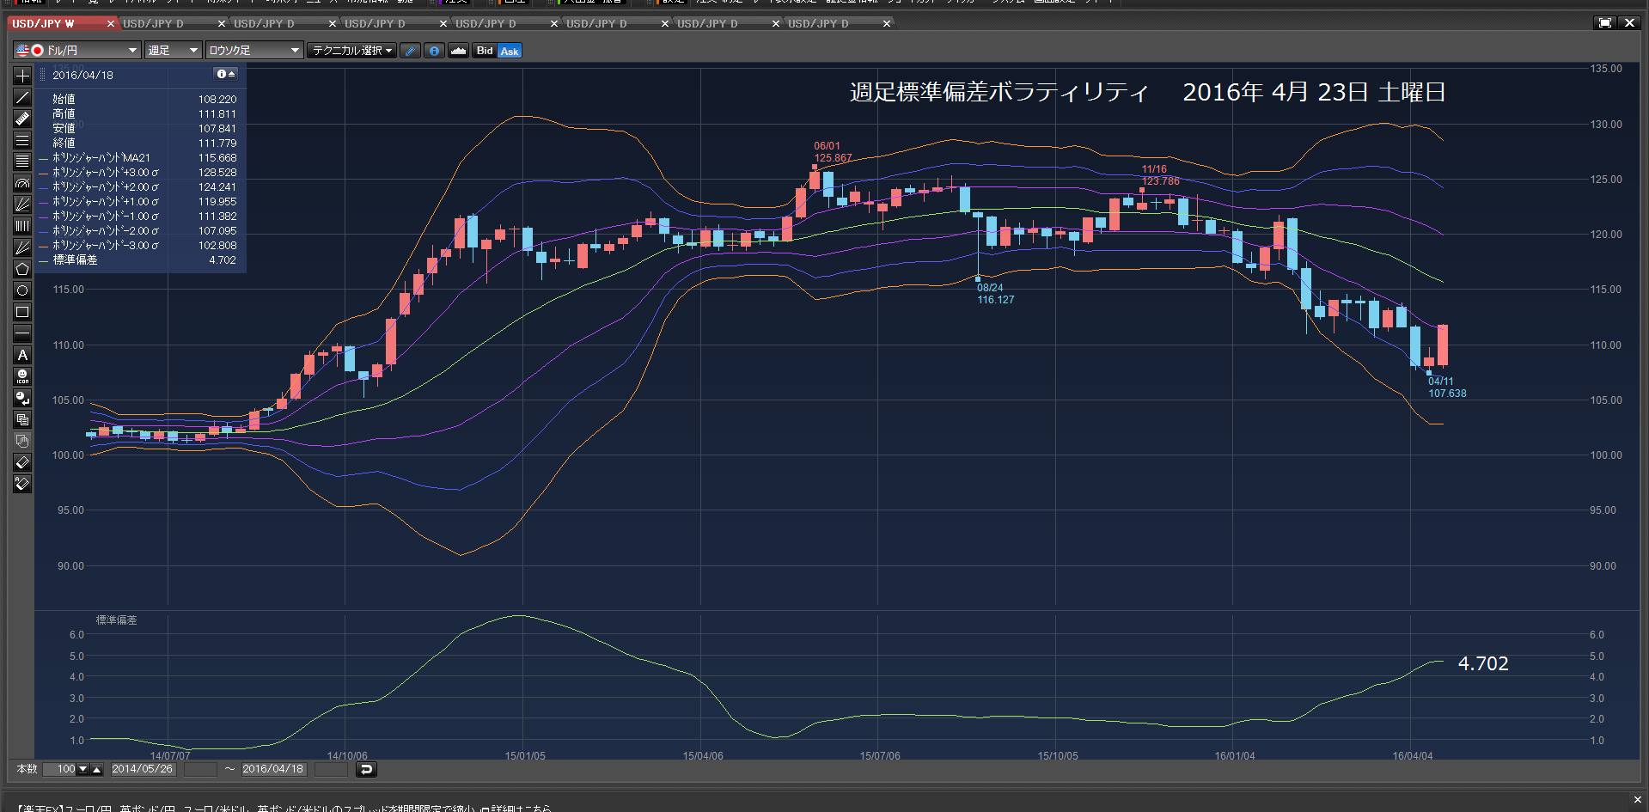This screenshot has height=812, width=1649.
Task: Click the 本数 field showing 100
Action: tap(60, 769)
